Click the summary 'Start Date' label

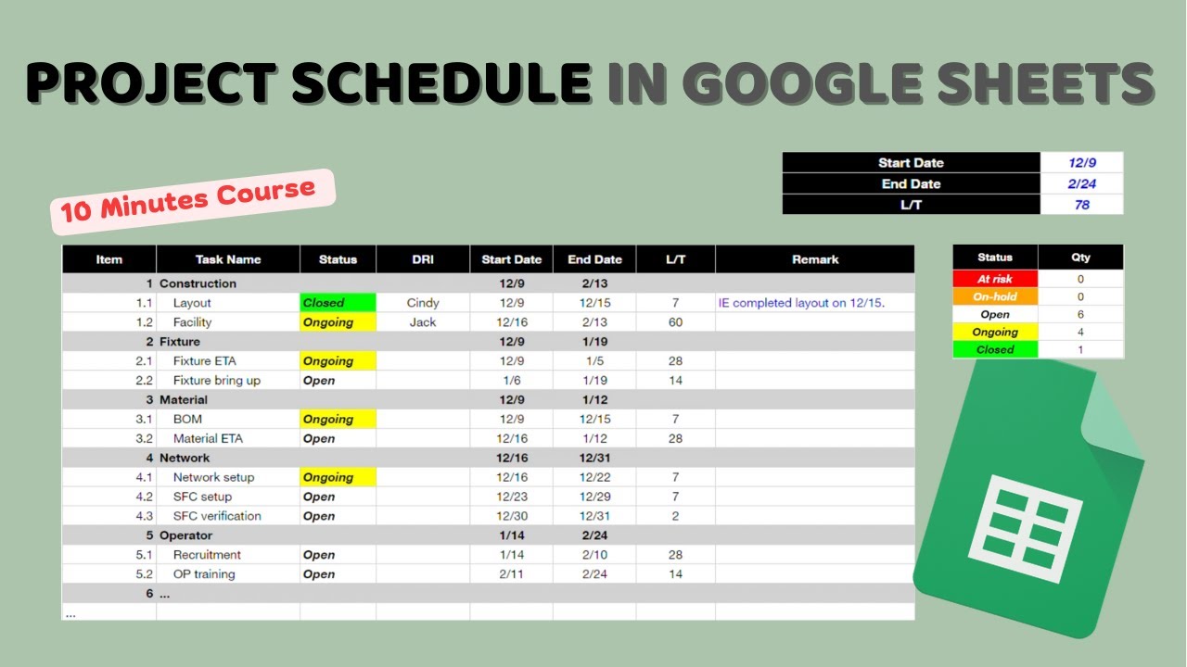point(912,162)
